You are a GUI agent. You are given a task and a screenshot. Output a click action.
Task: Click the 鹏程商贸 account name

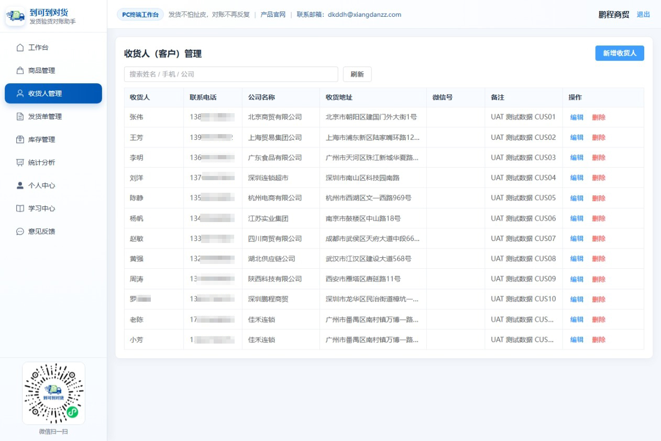click(x=614, y=15)
